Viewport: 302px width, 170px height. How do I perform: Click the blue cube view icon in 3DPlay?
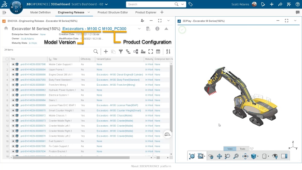tap(254, 156)
